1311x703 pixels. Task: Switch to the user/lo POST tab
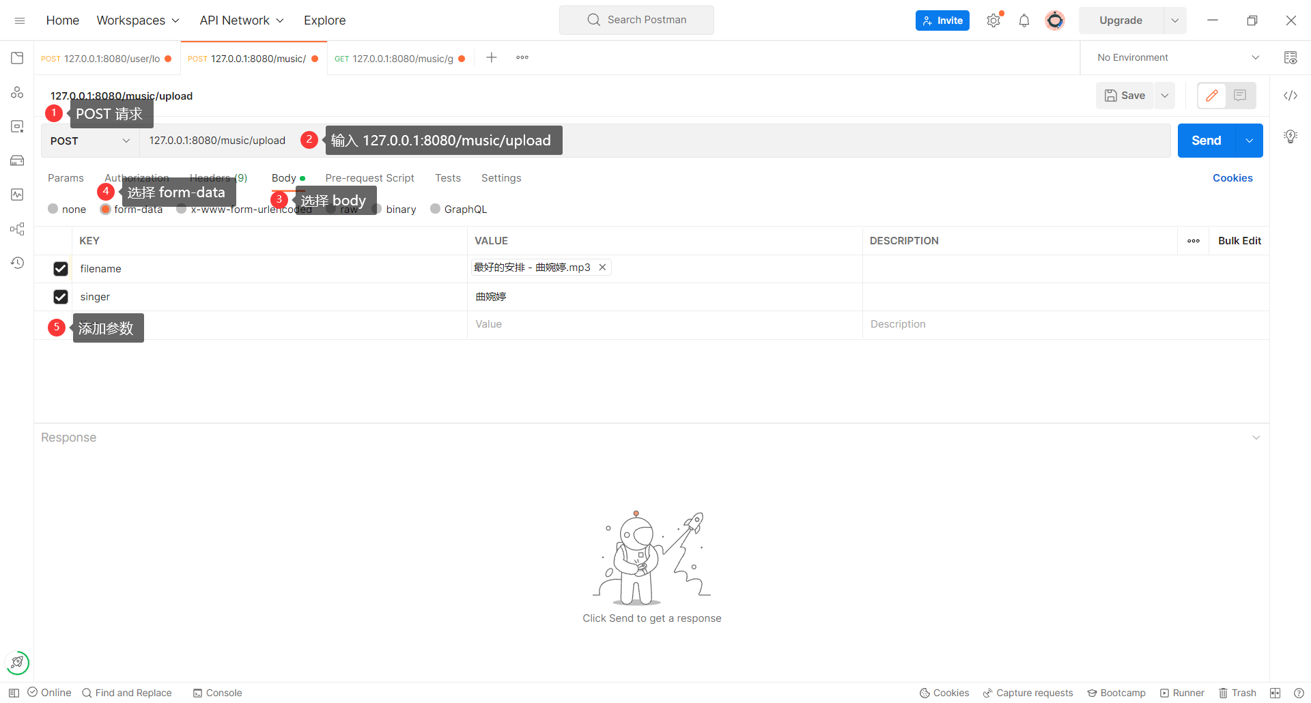coord(107,58)
